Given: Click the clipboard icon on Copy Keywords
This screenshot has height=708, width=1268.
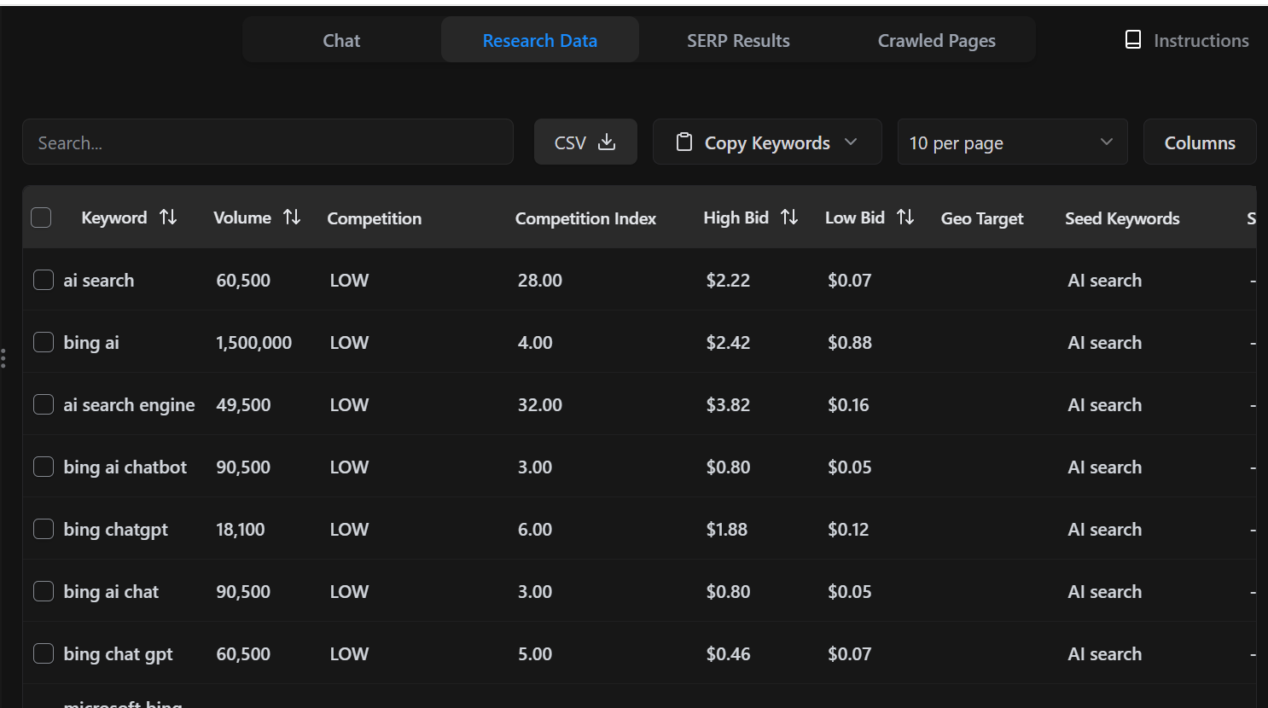Looking at the screenshot, I should pos(683,142).
